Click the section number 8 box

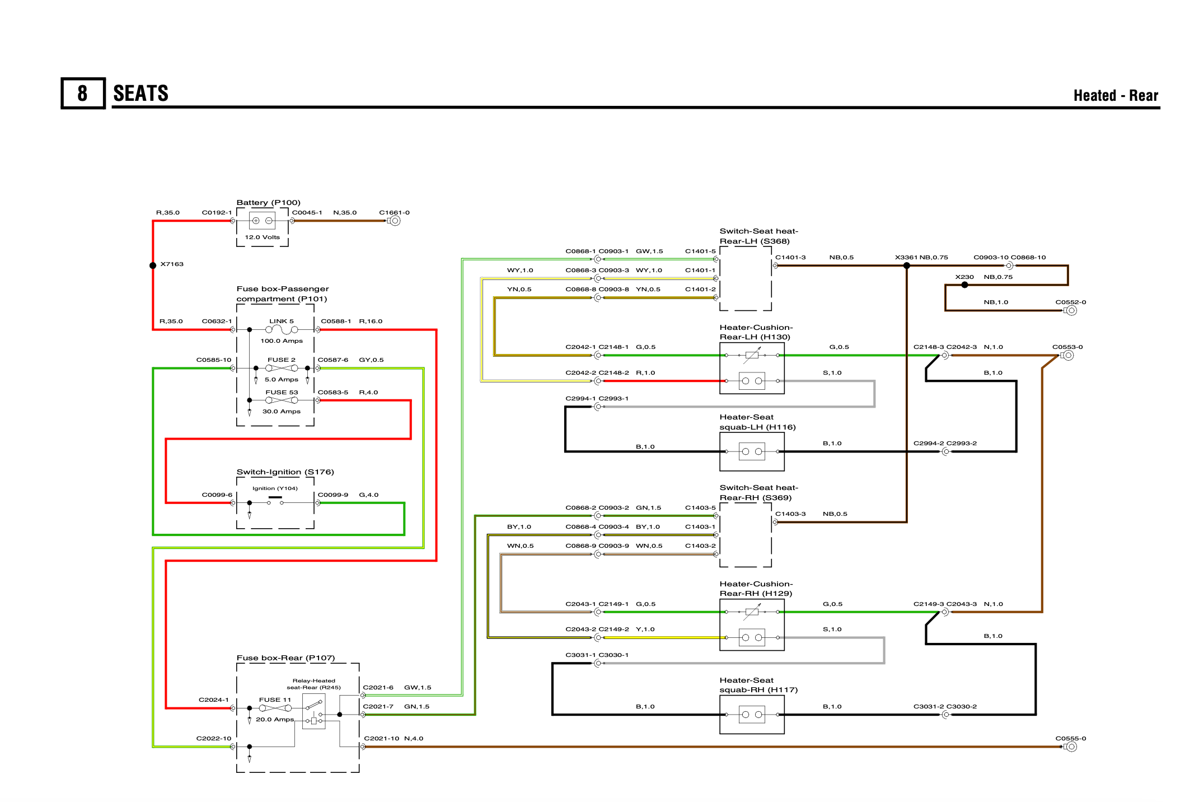(x=83, y=93)
